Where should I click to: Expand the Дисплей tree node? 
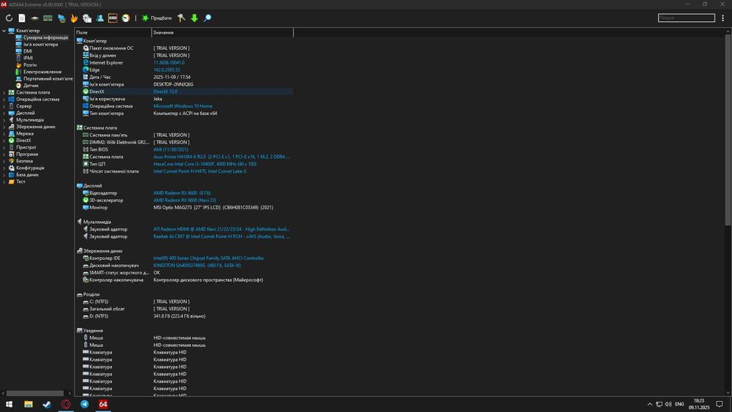4,113
